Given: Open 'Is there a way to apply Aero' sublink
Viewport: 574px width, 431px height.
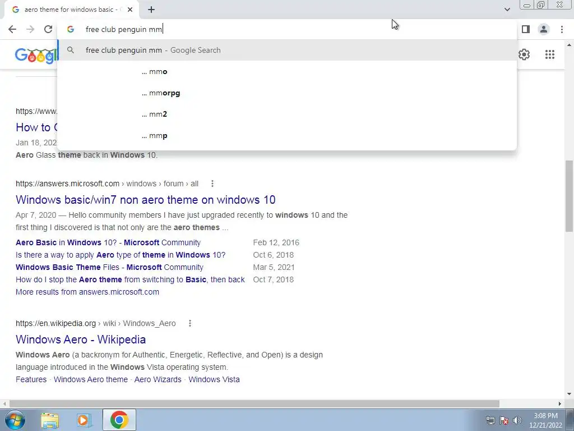Looking at the screenshot, I should [x=121, y=255].
